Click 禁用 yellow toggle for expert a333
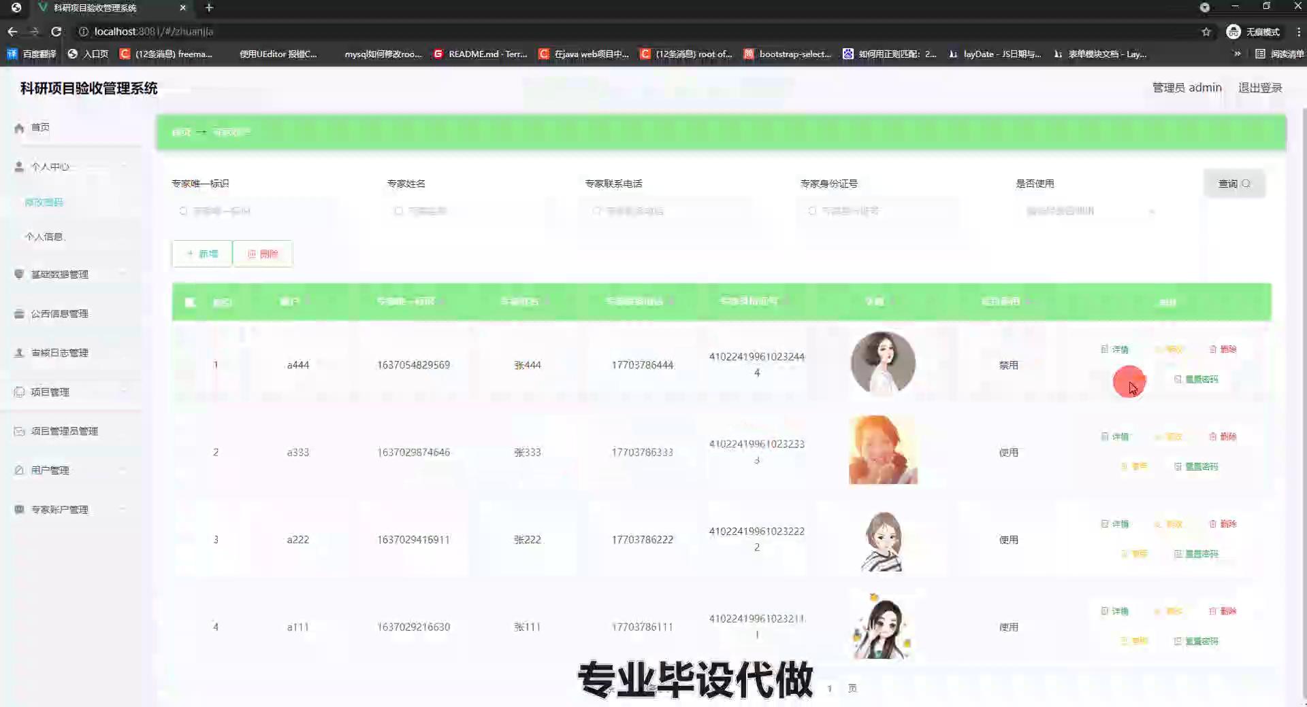The height and width of the screenshot is (707, 1307). 1134,466
